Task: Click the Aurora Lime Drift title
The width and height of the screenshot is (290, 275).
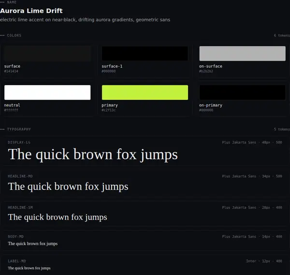Action: (x=31, y=11)
